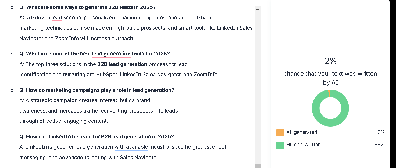Select the AI-generated legend label
This screenshot has height=168, width=396.
coord(301,132)
